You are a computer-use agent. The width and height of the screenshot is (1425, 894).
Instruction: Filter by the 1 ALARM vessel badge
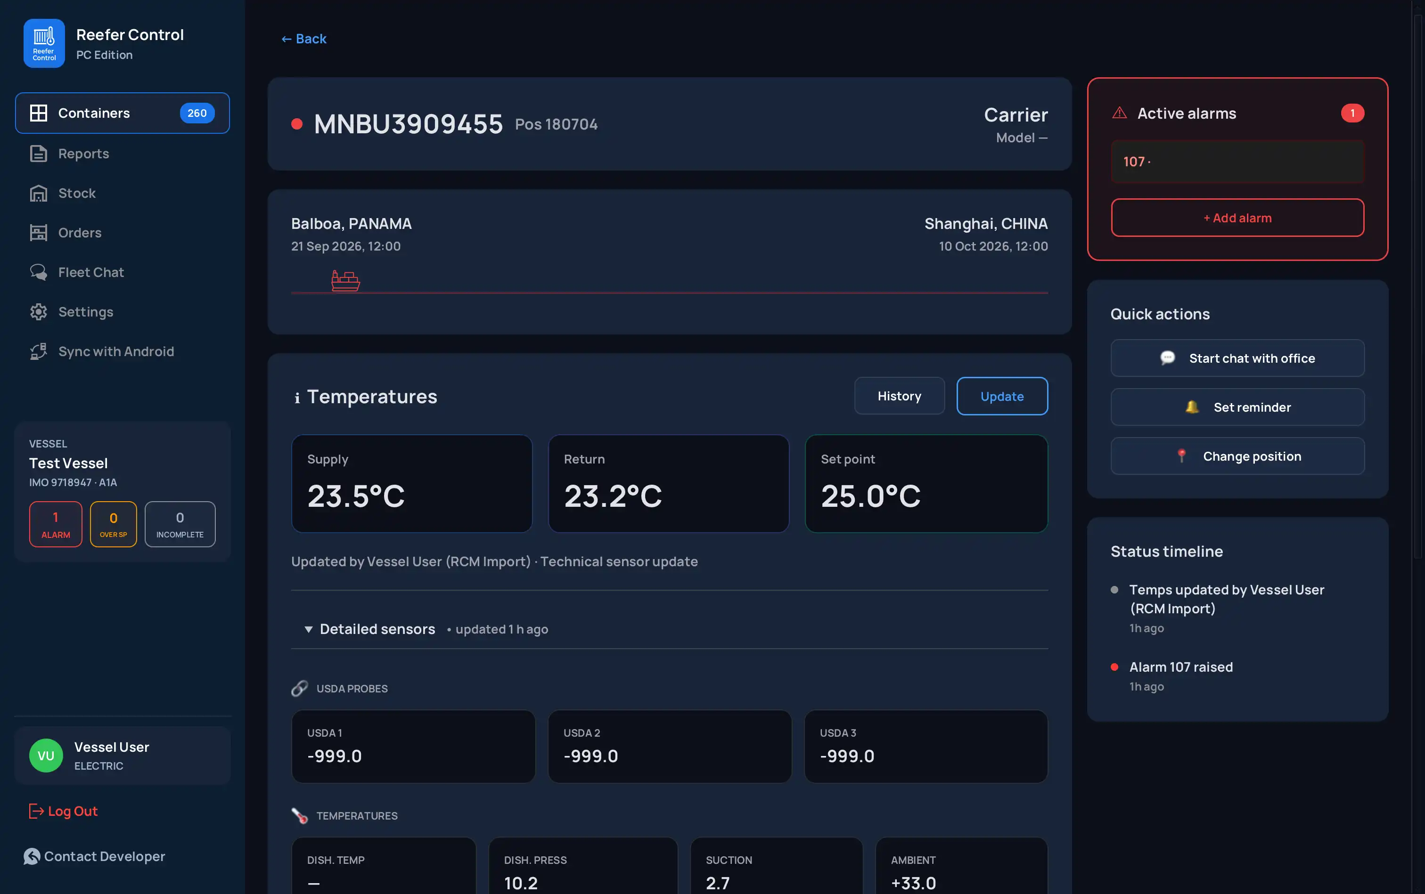tap(56, 524)
